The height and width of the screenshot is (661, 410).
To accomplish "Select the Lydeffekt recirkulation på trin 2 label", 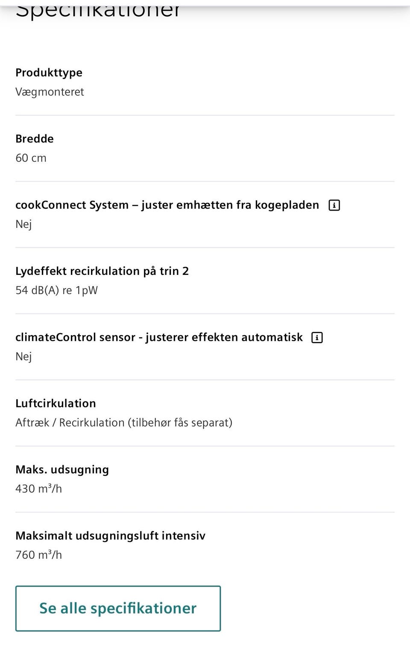I will [x=102, y=271].
